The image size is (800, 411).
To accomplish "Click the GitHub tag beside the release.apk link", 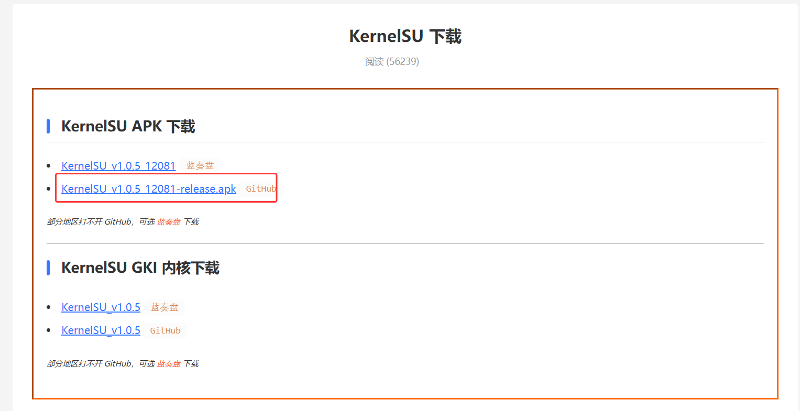I will coord(260,188).
